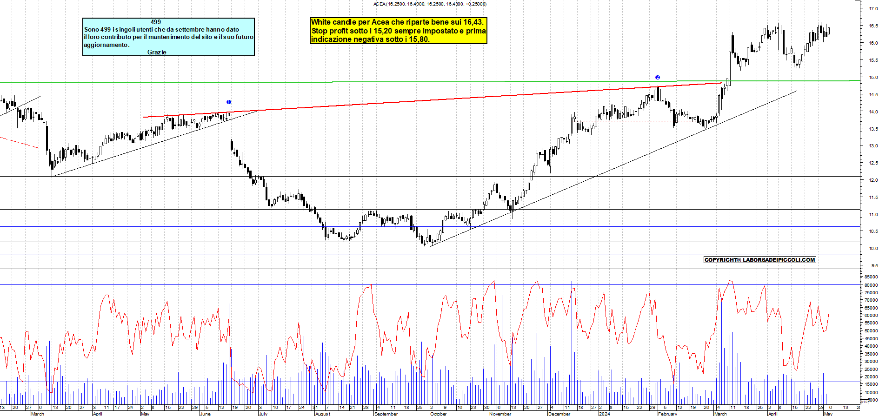Click the August month label on time axis
The height and width of the screenshot is (416, 879).
coord(323,414)
